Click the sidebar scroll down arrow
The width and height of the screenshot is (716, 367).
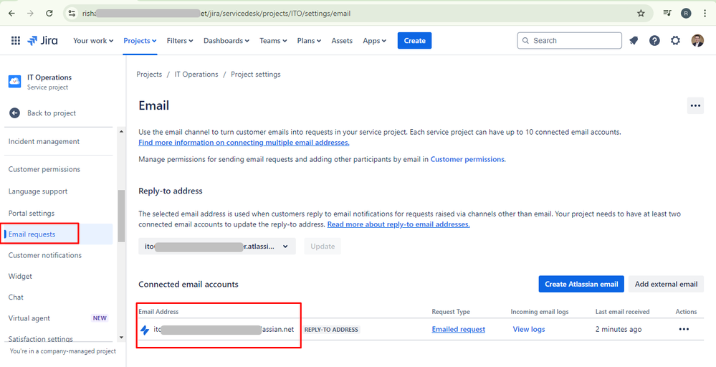click(121, 338)
